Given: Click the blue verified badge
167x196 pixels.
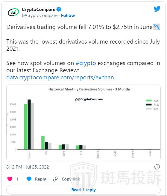Looking at the screenshot, I should [x=59, y=9].
